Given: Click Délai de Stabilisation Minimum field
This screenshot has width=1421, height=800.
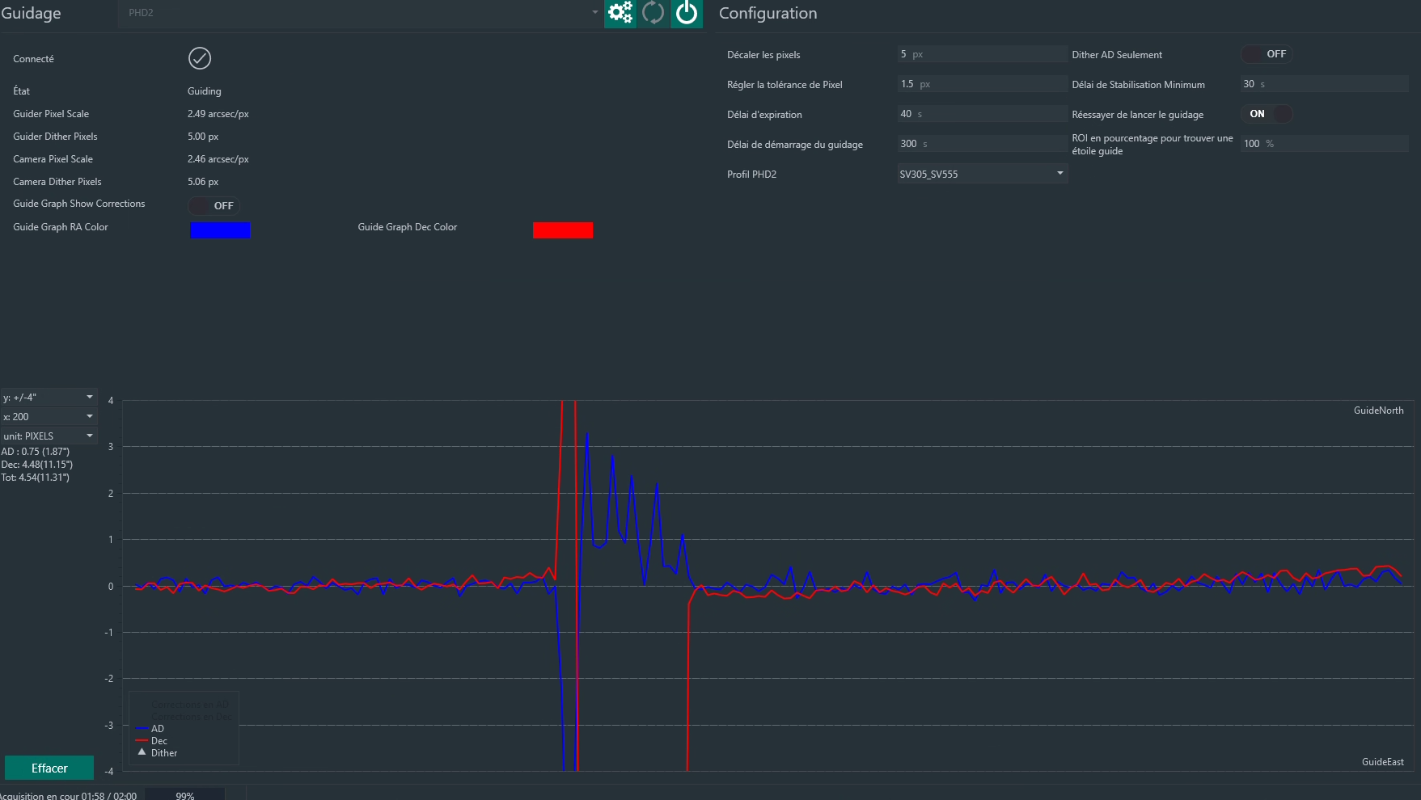Looking at the screenshot, I should point(1325,84).
